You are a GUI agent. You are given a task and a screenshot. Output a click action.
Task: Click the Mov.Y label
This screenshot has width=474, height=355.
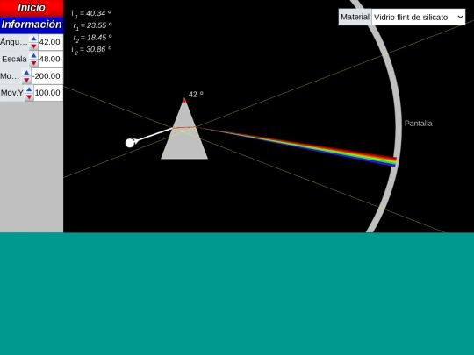point(12,93)
